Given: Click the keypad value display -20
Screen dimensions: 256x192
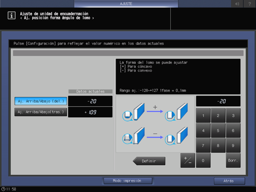Looking at the screenshot, I should coord(218,101).
